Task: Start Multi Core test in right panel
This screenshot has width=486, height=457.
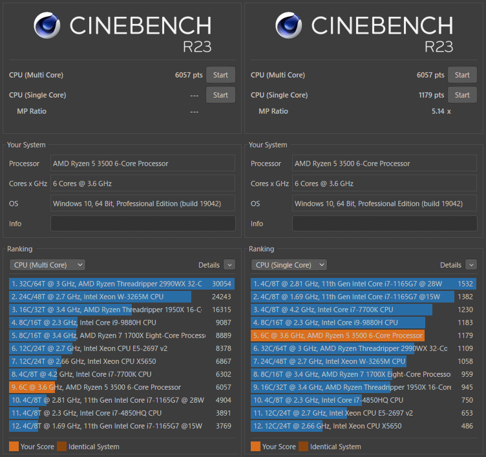Action: [x=462, y=75]
